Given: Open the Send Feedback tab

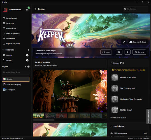Looking at the screenshot, I should (148, 116).
